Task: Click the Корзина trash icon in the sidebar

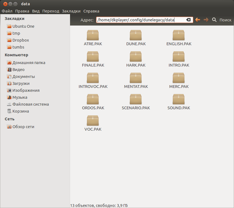Action: coord(9,111)
